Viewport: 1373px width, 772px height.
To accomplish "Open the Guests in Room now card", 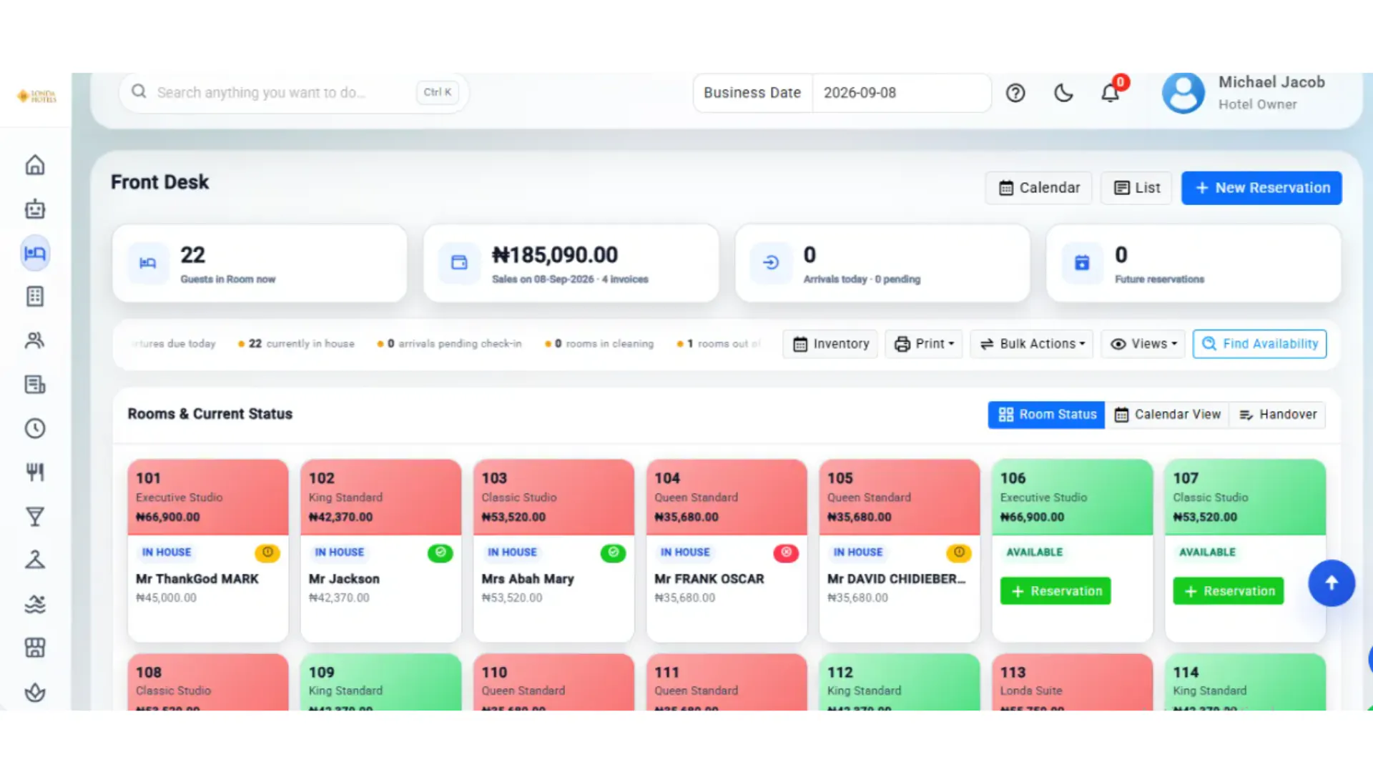I will 260,263.
